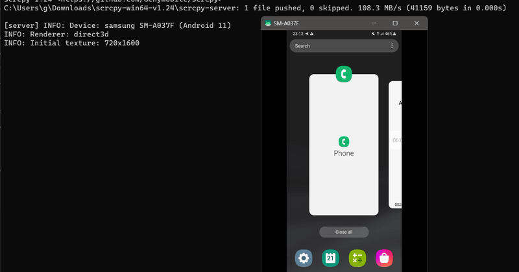519x272 pixels.
Task: Maximize the SM-A037F window
Action: click(x=395, y=23)
